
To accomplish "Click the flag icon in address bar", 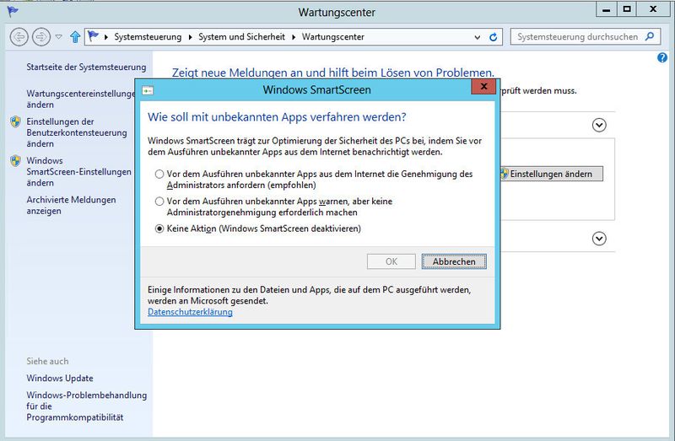I will [x=93, y=36].
